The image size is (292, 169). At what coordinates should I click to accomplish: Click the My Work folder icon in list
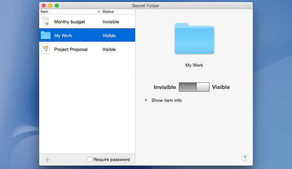point(46,35)
